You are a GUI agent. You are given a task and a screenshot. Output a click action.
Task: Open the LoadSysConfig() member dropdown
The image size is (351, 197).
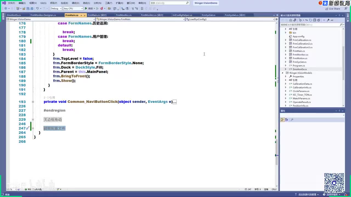[x=230, y=19]
